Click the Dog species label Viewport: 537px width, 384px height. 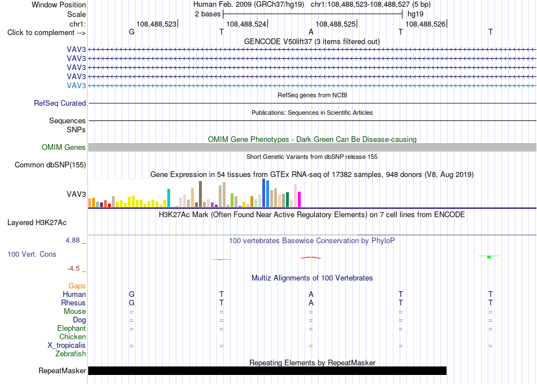click(x=79, y=320)
